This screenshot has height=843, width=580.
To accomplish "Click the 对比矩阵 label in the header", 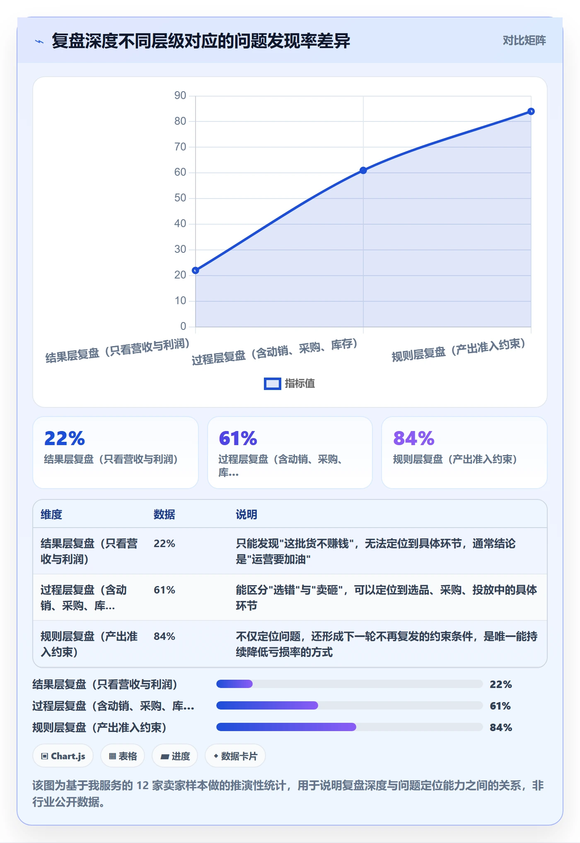I will pos(524,40).
